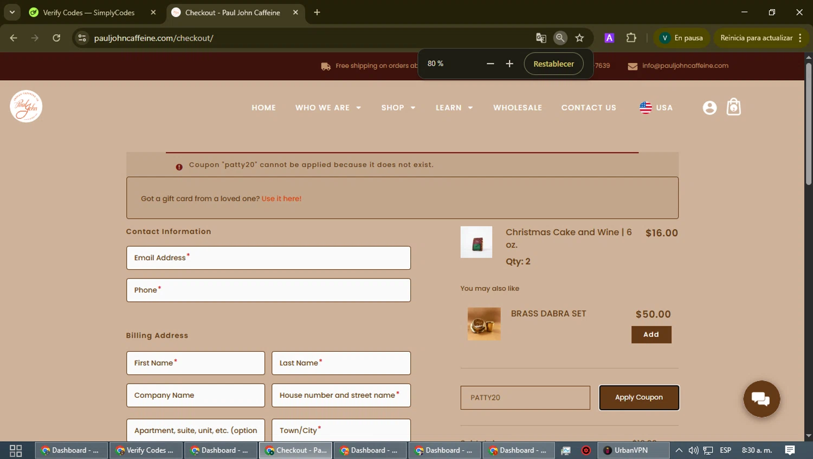Viewport: 813px width, 459px height.
Task: Focus the House number and street name field
Action: click(x=341, y=396)
